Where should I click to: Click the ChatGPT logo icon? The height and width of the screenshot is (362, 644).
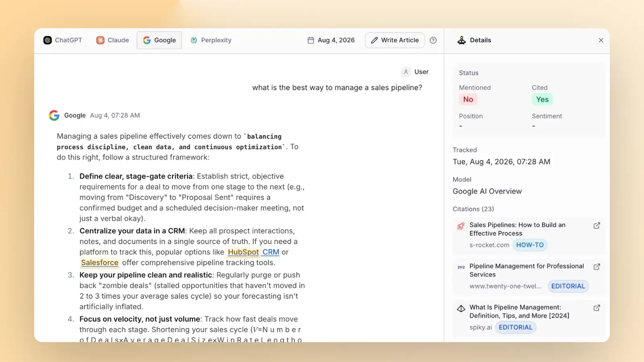(47, 40)
